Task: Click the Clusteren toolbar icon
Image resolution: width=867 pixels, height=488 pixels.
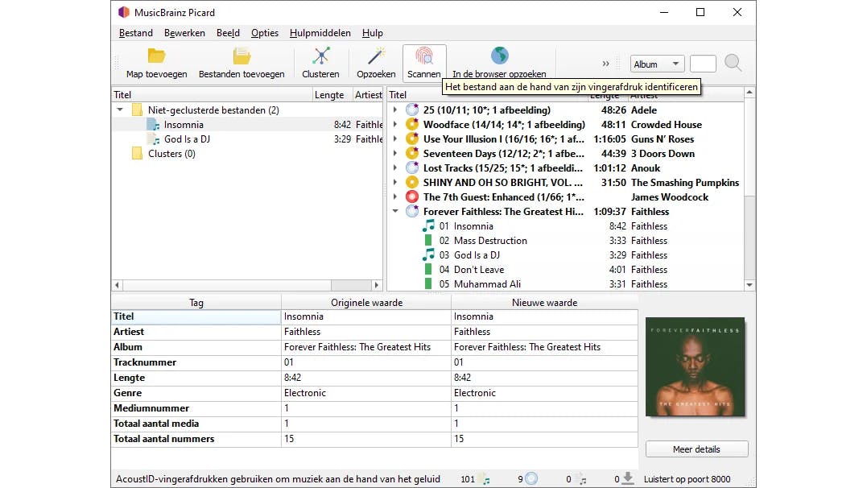Action: (x=320, y=56)
